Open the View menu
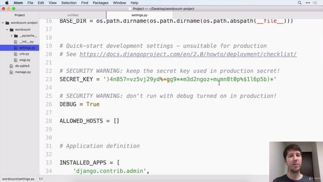 (x=52, y=3)
